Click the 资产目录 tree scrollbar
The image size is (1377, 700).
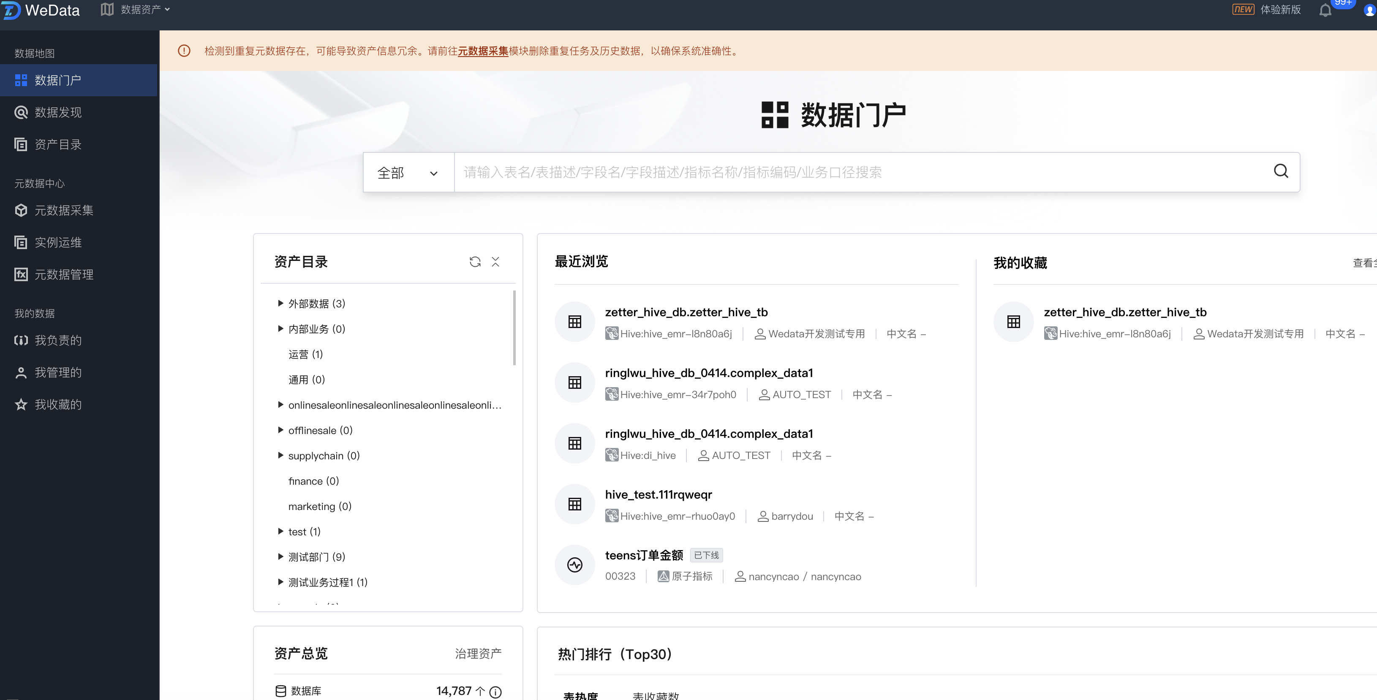(514, 328)
